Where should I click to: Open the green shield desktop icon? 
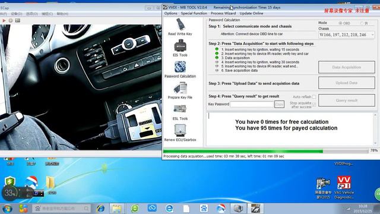click(x=10, y=181)
